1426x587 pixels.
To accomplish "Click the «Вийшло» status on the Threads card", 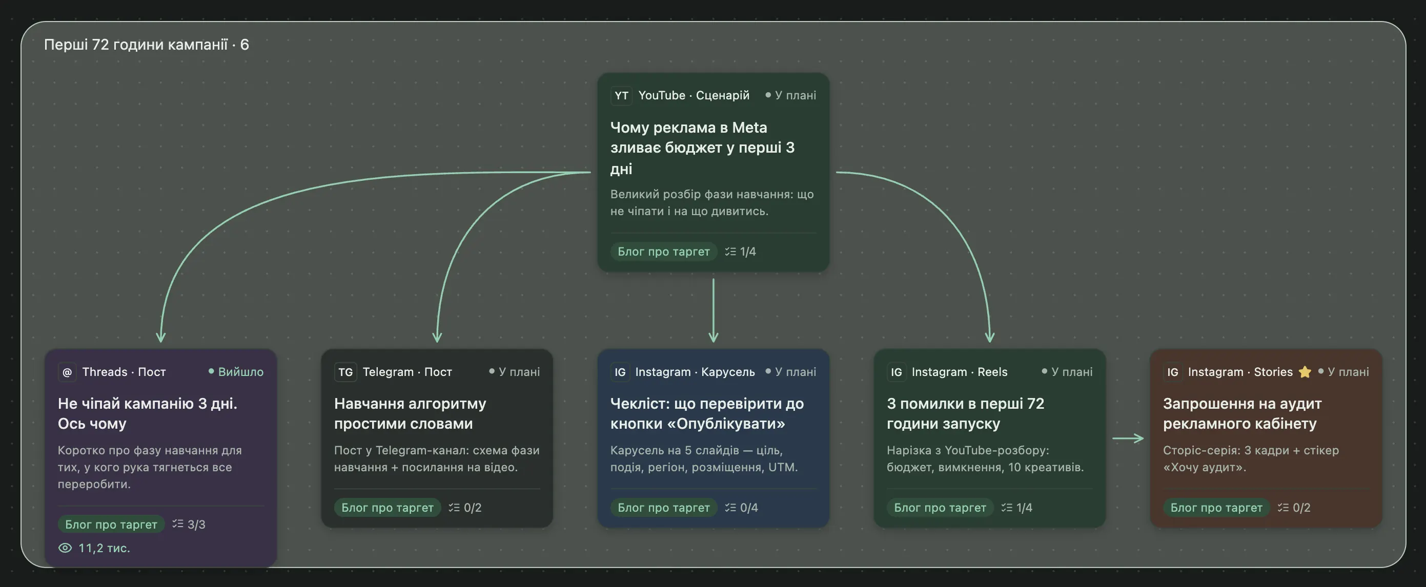I will 236,372.
